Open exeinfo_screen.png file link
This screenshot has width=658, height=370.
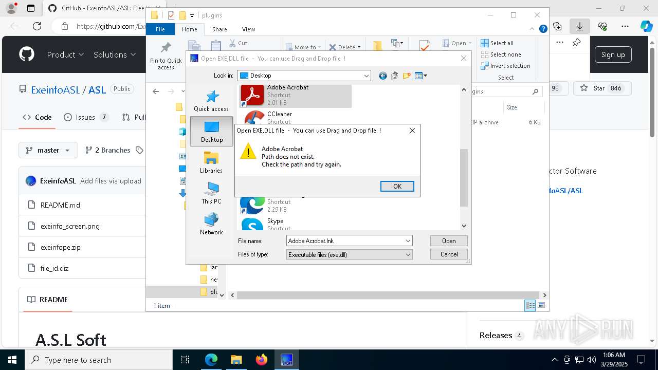point(70,226)
